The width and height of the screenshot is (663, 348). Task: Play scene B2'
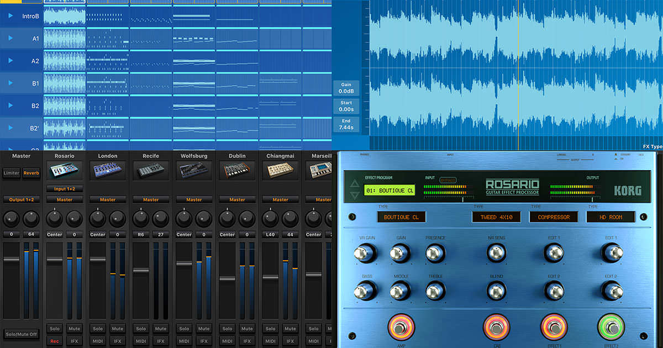point(10,128)
